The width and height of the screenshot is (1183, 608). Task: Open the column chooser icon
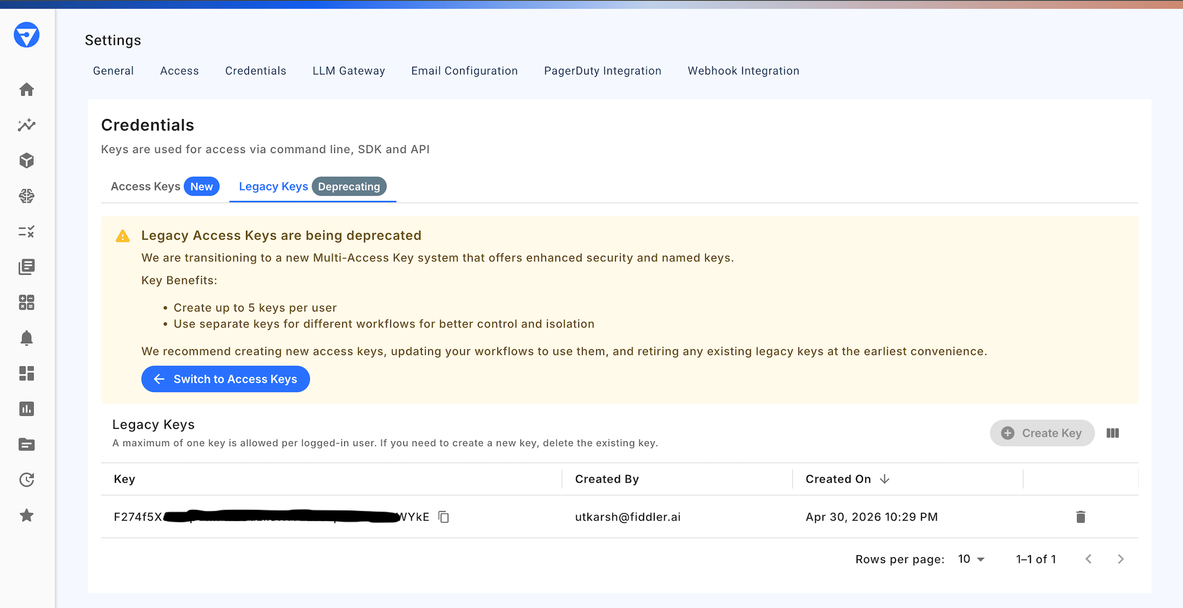coord(1113,433)
